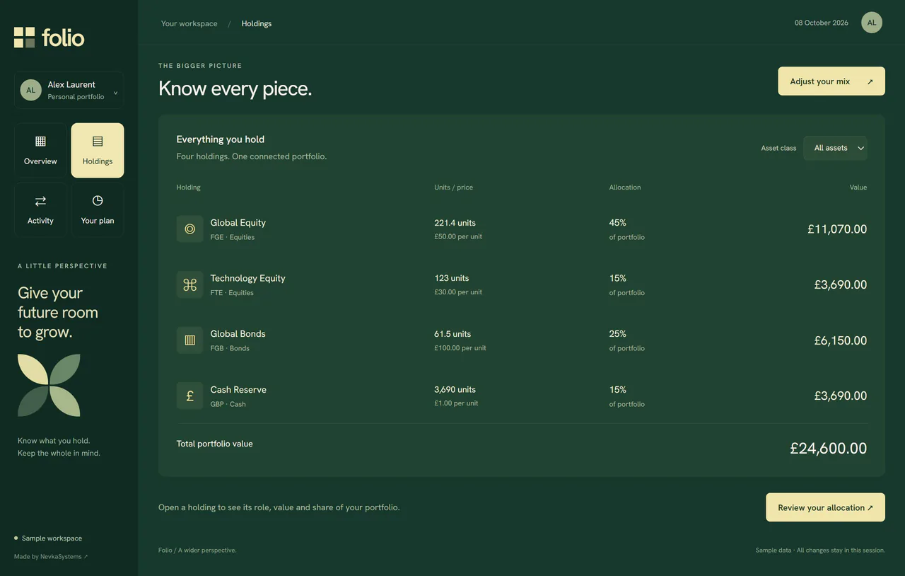Viewport: 905px width, 576px height.
Task: Open the Overview grid icon
Action: [x=40, y=142]
